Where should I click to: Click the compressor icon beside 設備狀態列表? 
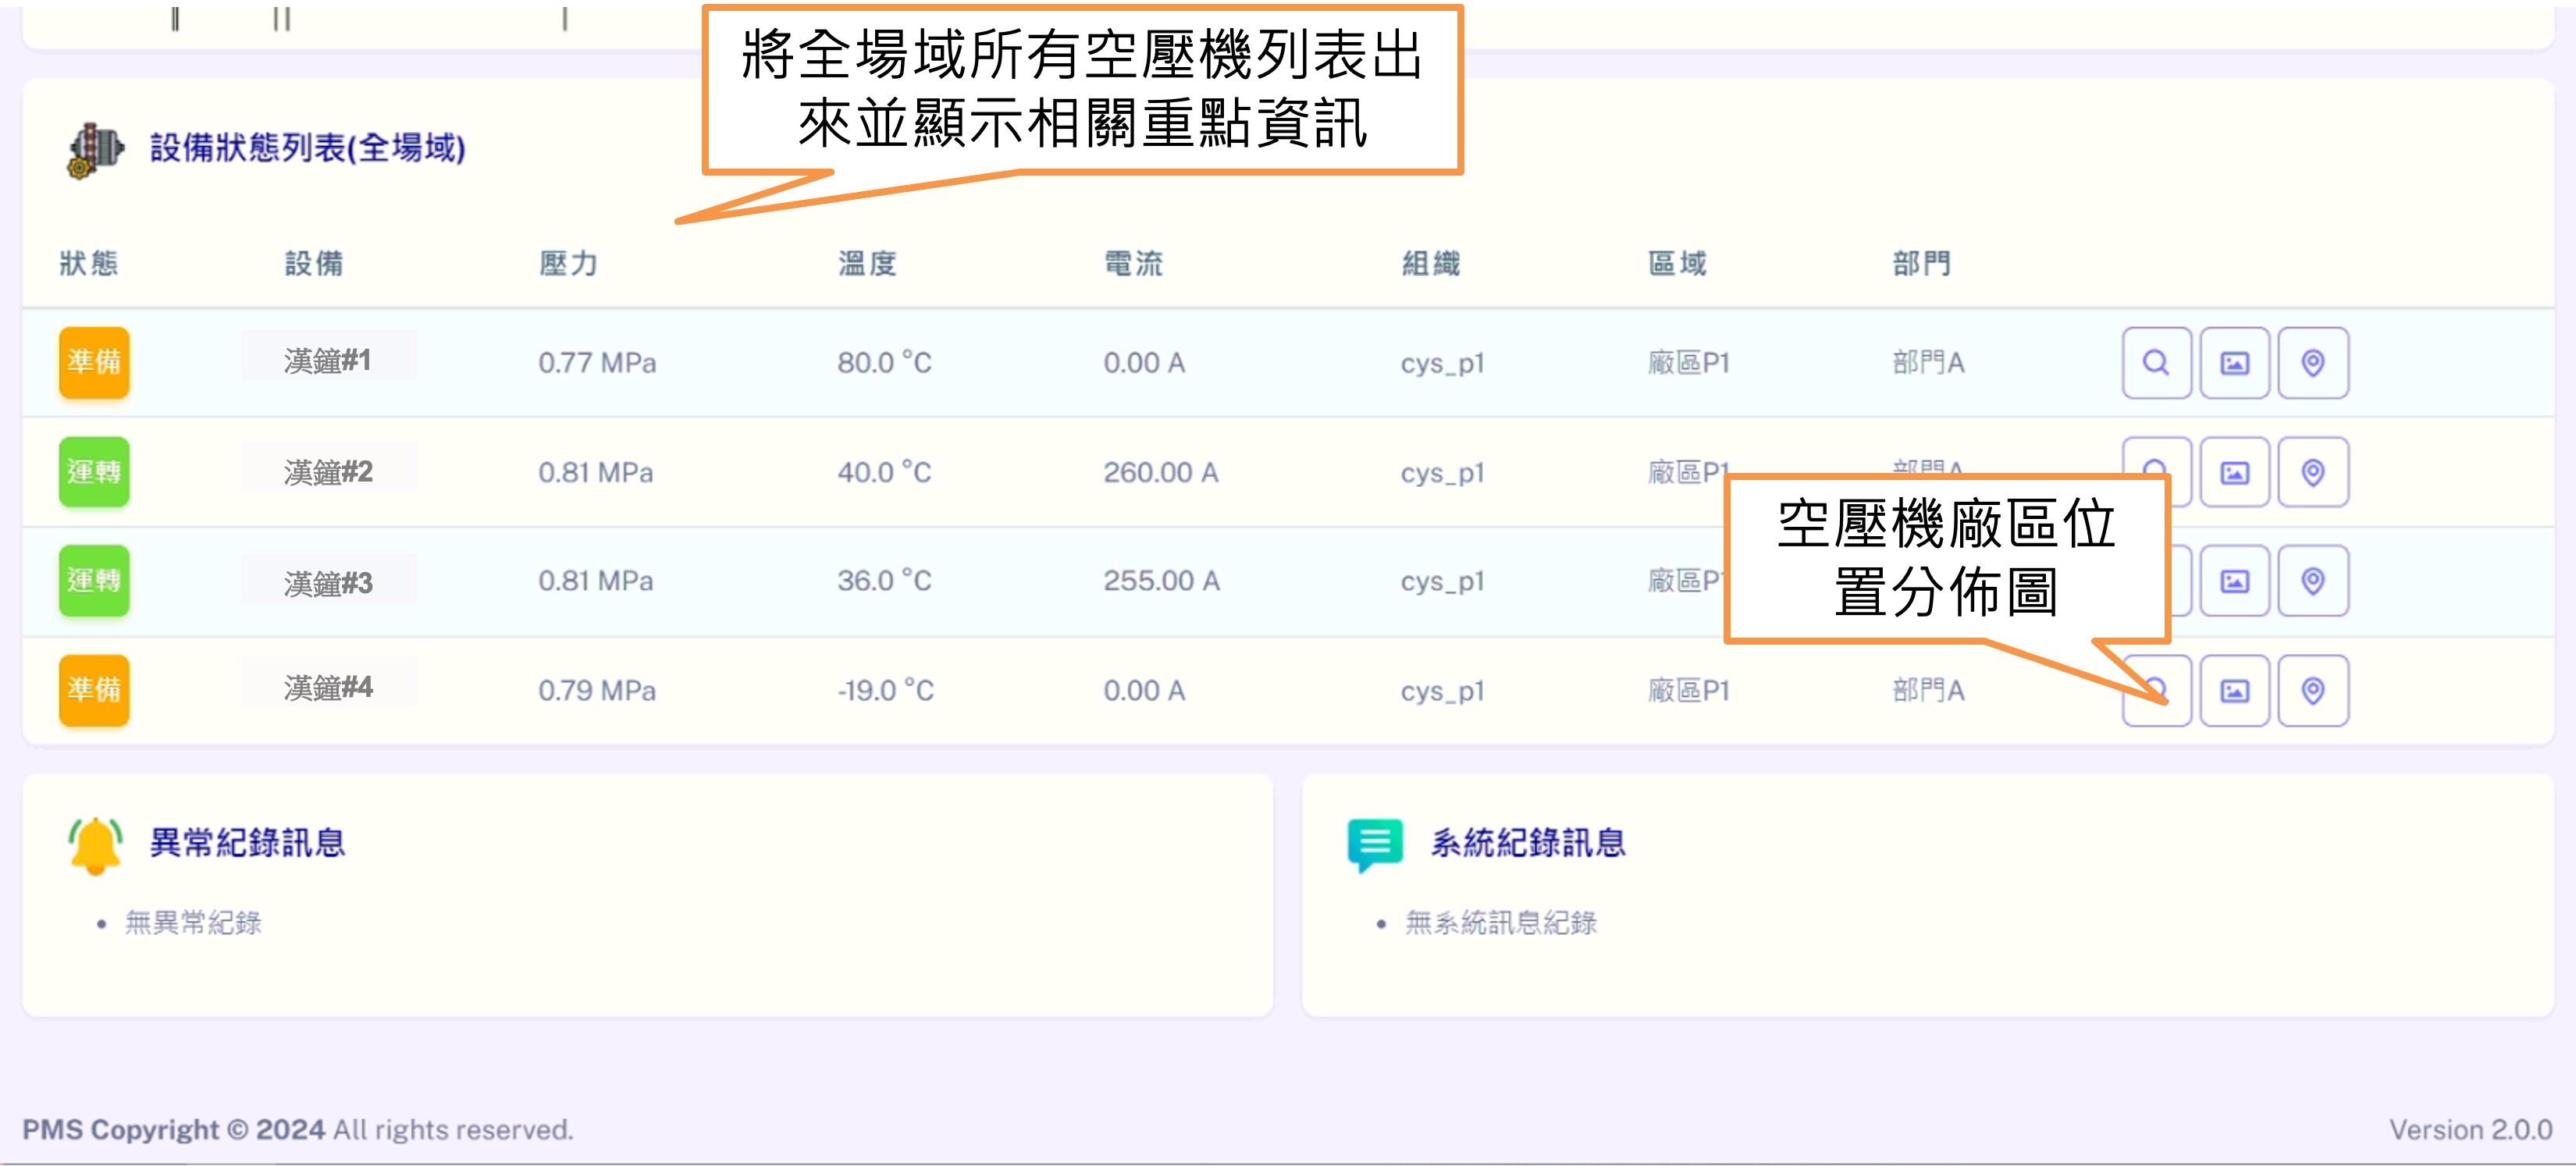tap(94, 150)
